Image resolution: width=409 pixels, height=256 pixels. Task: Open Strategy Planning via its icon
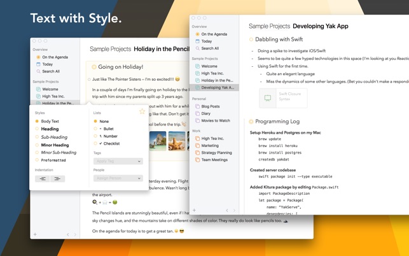pos(198,153)
